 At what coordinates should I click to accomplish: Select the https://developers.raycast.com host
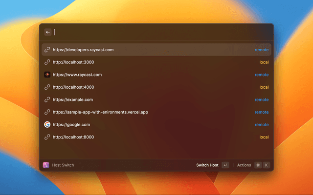coord(83,50)
